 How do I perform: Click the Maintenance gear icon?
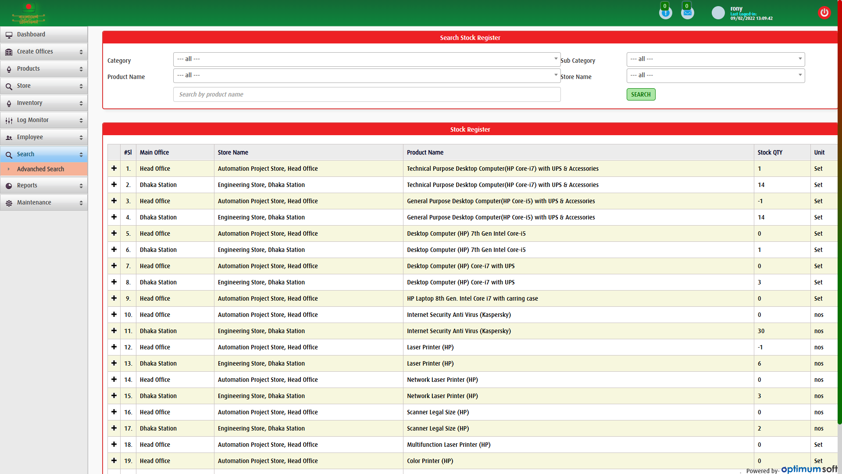coord(9,203)
